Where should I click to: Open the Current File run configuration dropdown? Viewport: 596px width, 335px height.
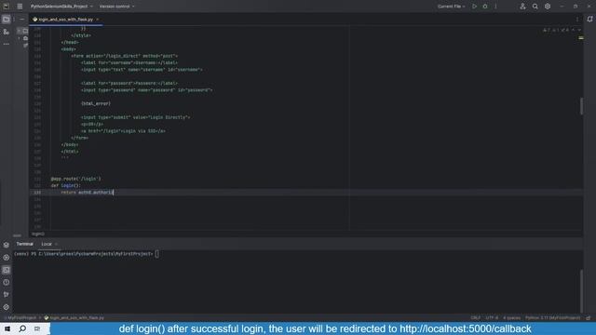click(451, 7)
